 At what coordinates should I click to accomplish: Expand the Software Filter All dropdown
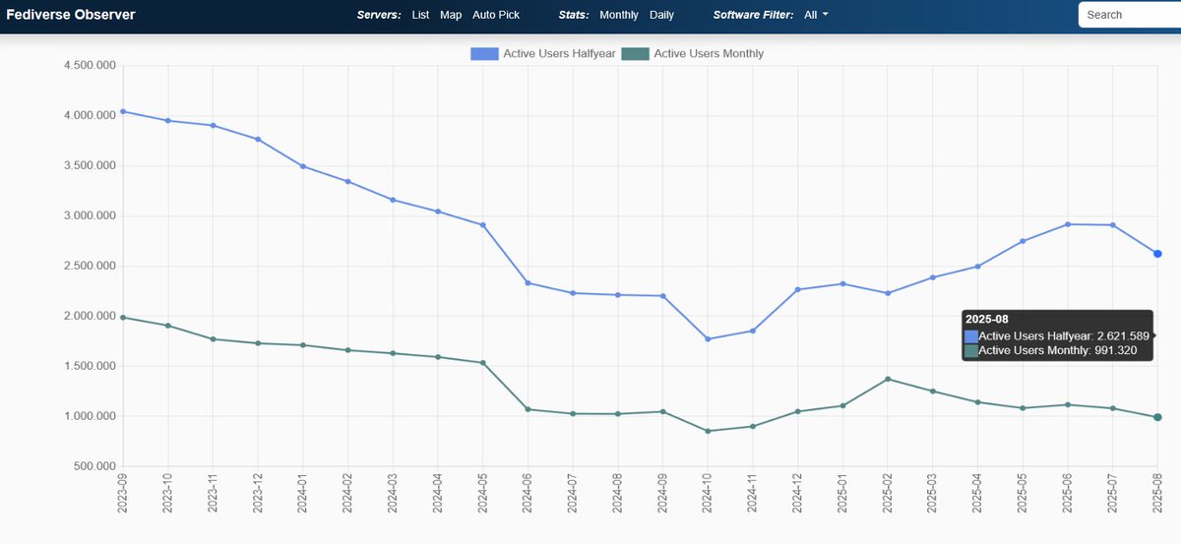click(816, 15)
